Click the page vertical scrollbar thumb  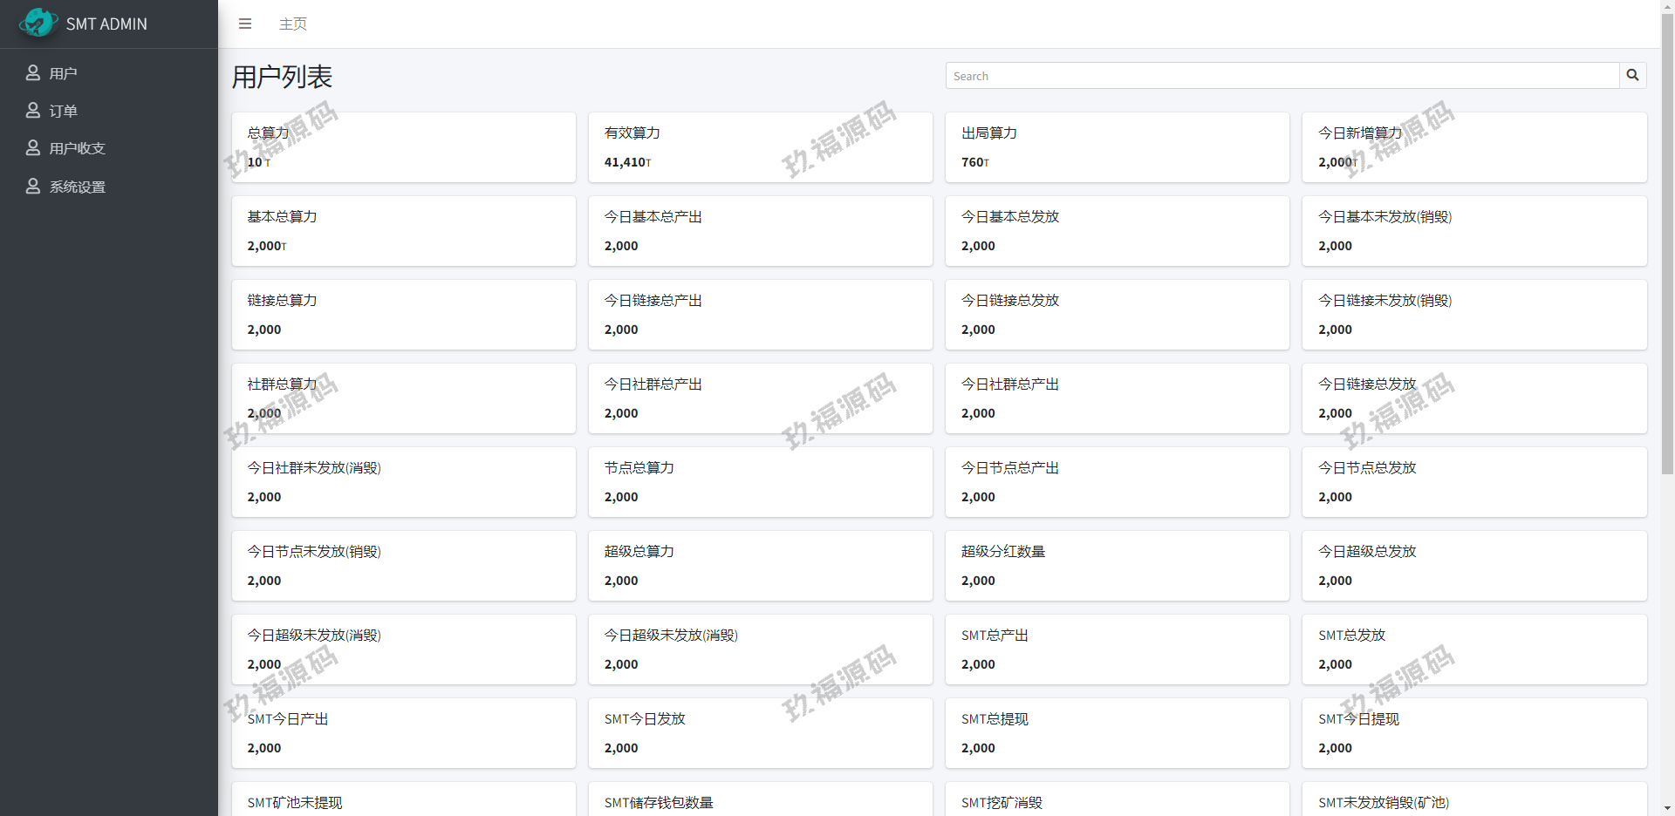(1667, 244)
